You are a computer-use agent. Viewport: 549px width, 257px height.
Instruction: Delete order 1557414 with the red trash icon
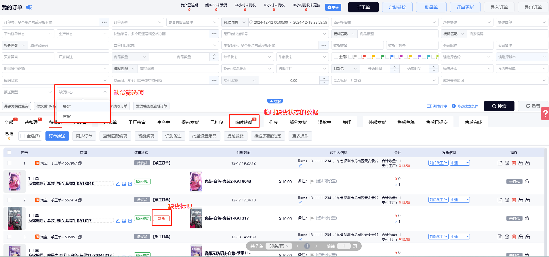514,200
